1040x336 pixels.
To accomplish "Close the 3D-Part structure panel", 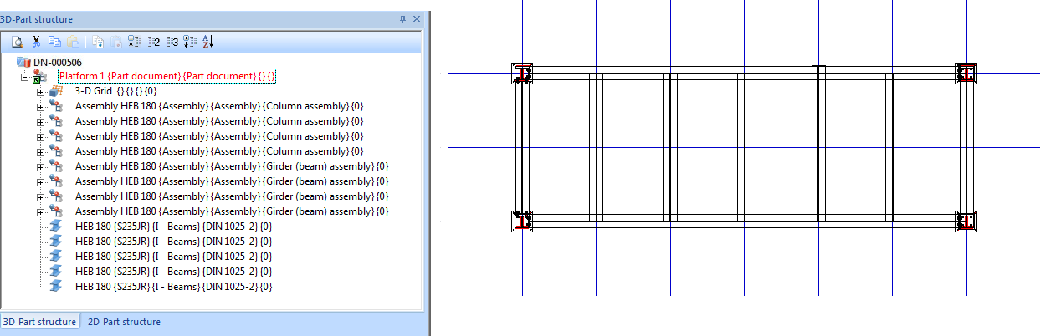I will pos(417,18).
